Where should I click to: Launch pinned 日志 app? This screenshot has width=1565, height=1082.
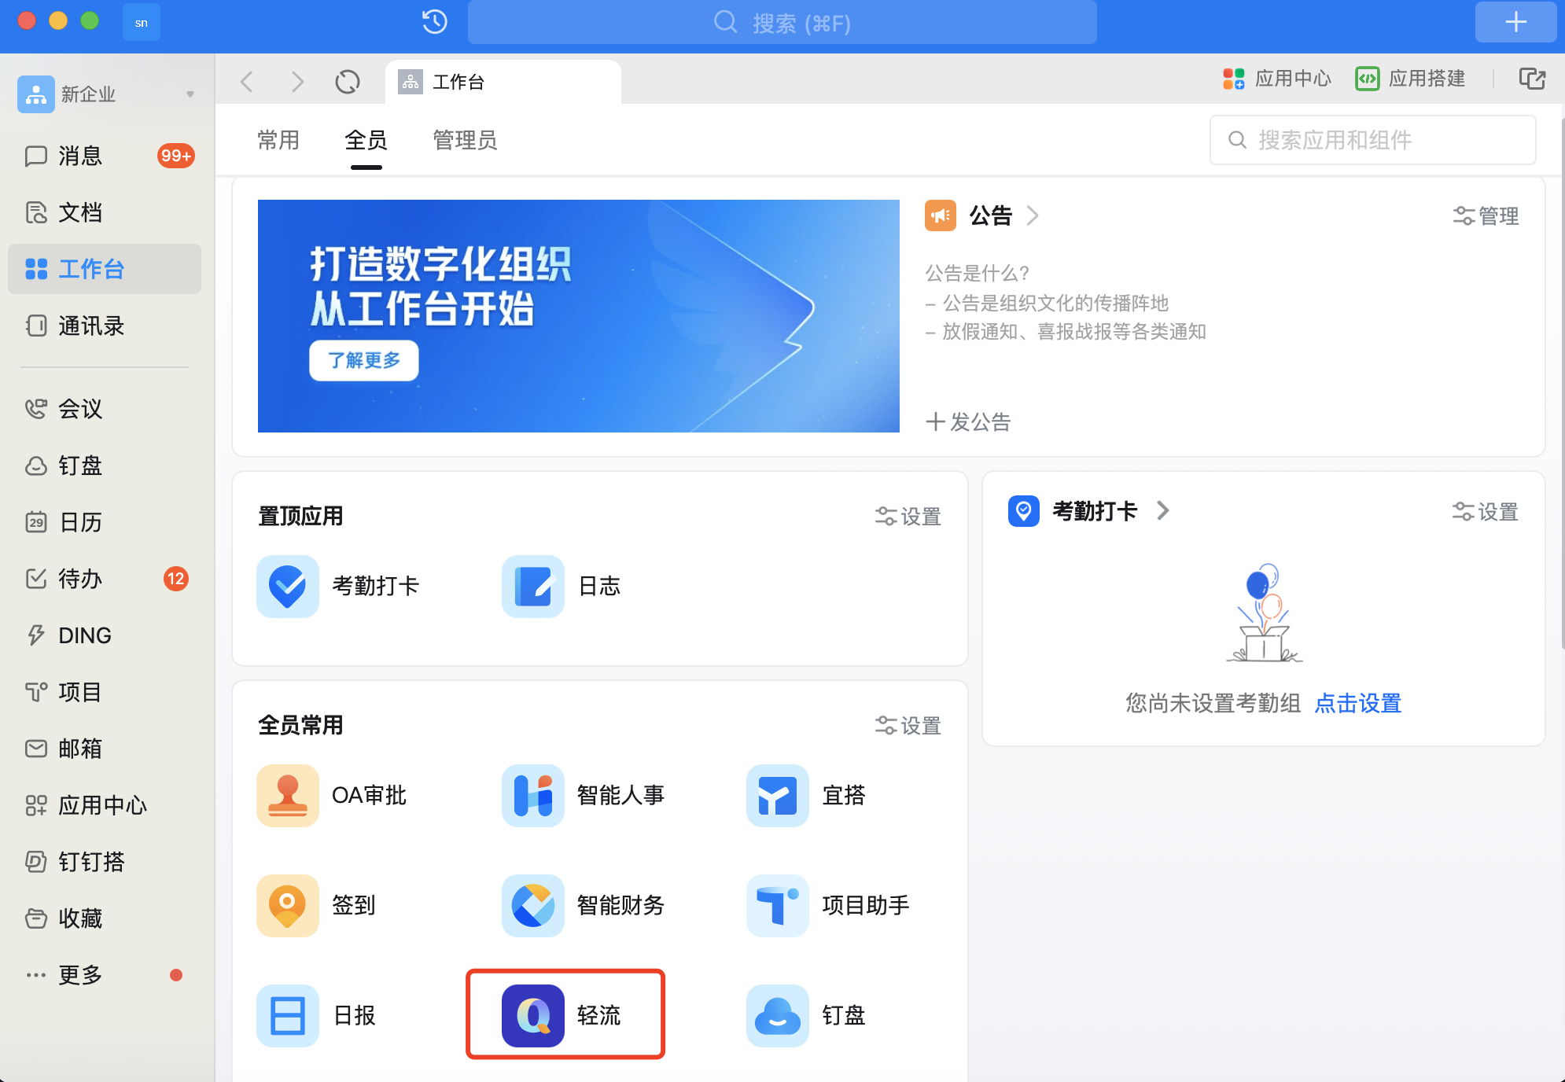tap(562, 587)
